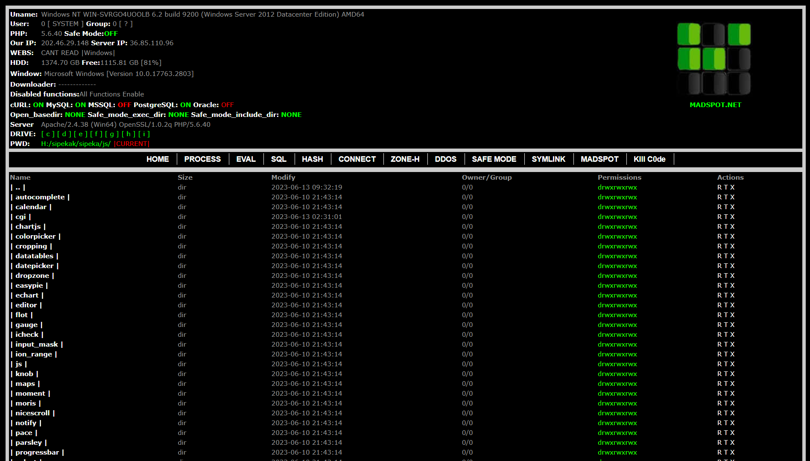Screen dimensions: 810x461
Task: Open the EVAL menu item
Action: [x=246, y=159]
